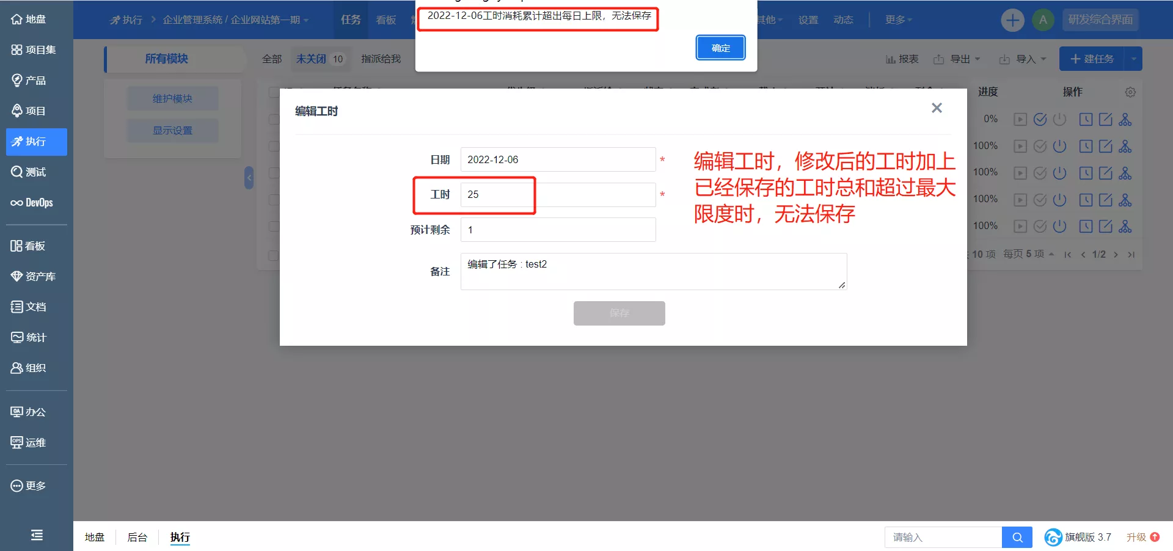
Task: Click the effort clock icon in first row
Action: pyautogui.click(x=1086, y=120)
